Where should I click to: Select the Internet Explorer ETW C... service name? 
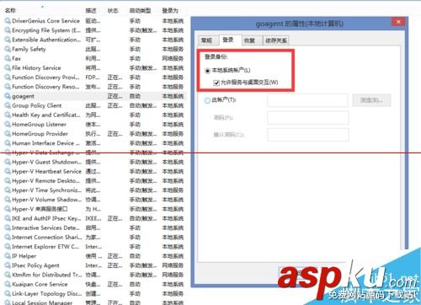(45, 247)
